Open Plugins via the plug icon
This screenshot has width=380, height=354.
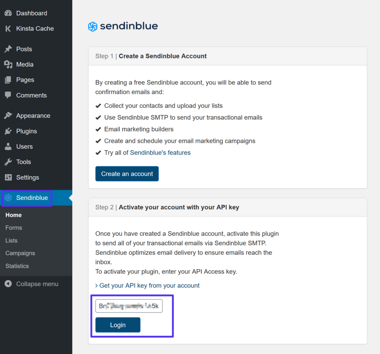click(x=8, y=131)
